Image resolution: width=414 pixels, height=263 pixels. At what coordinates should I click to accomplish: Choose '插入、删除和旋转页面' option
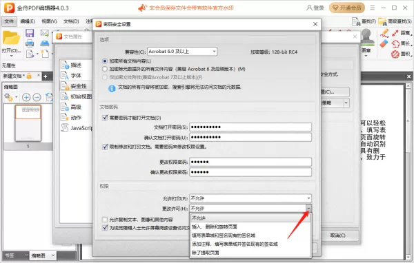tap(250, 227)
